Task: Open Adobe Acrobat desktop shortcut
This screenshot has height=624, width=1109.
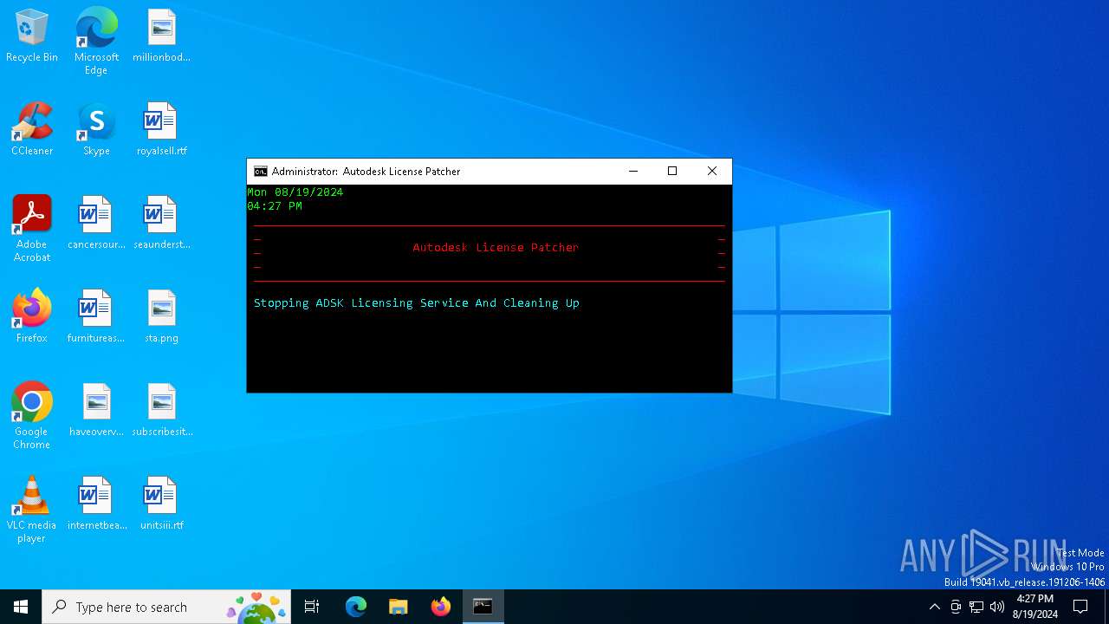Action: (x=32, y=229)
